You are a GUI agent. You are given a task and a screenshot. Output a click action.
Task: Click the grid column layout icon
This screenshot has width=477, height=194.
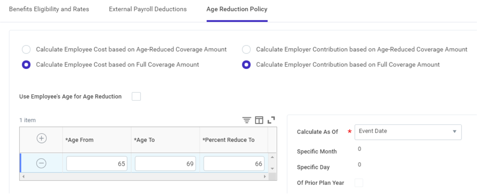pyautogui.click(x=259, y=120)
